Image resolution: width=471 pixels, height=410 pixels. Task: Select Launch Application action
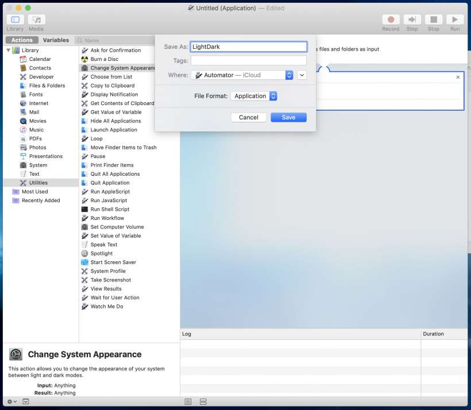[114, 130]
